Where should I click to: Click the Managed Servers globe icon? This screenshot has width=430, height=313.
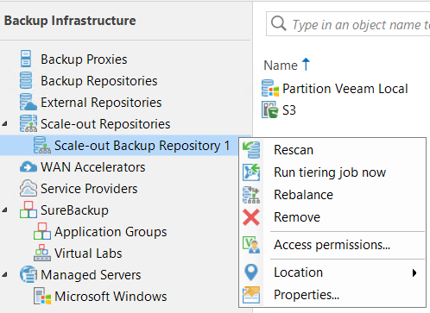[x=28, y=274]
